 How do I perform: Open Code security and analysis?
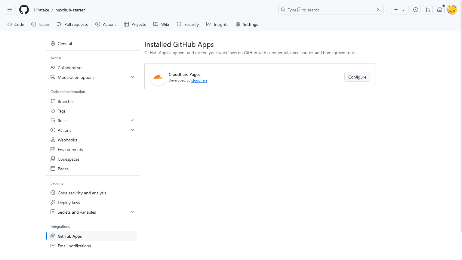93,193
